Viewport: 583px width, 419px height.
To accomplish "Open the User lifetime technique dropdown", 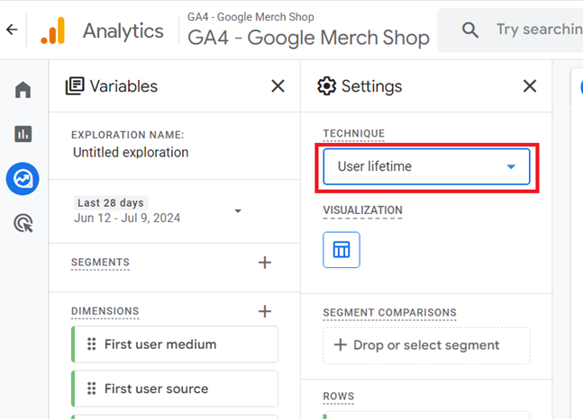I will (426, 166).
